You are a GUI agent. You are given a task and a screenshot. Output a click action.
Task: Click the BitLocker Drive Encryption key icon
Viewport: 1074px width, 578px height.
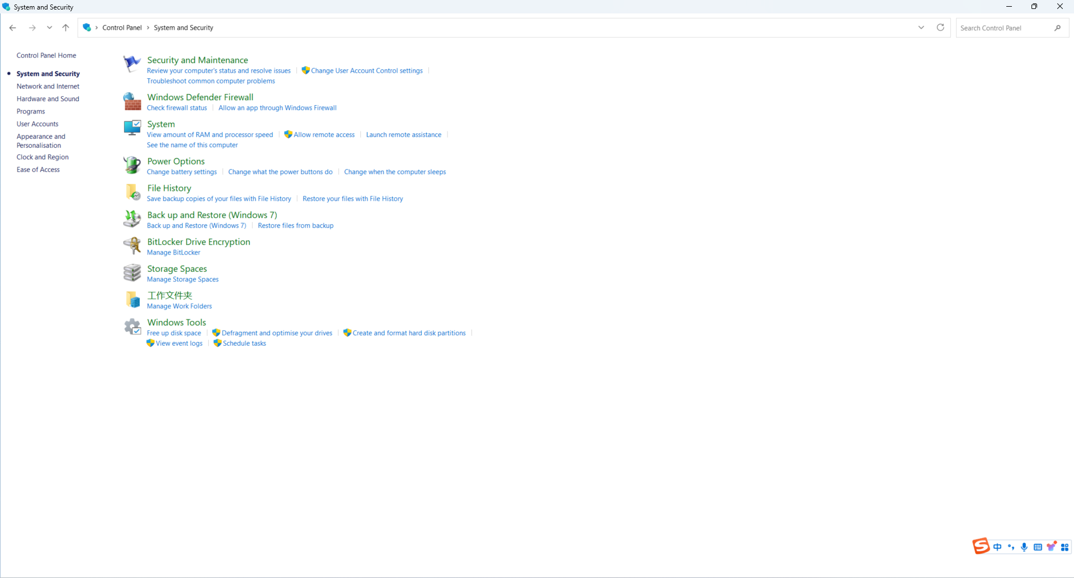coord(132,246)
